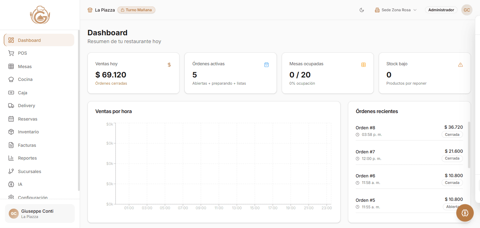This screenshot has height=228, width=480.
Task: Go to the POS section
Action: (39, 53)
